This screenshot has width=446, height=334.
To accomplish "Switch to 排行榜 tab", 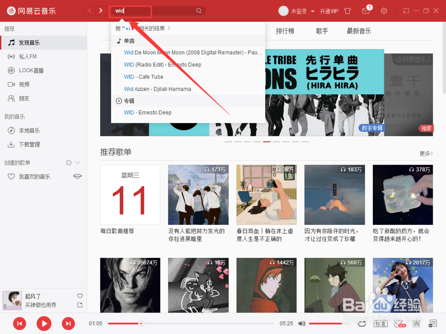I will click(285, 31).
